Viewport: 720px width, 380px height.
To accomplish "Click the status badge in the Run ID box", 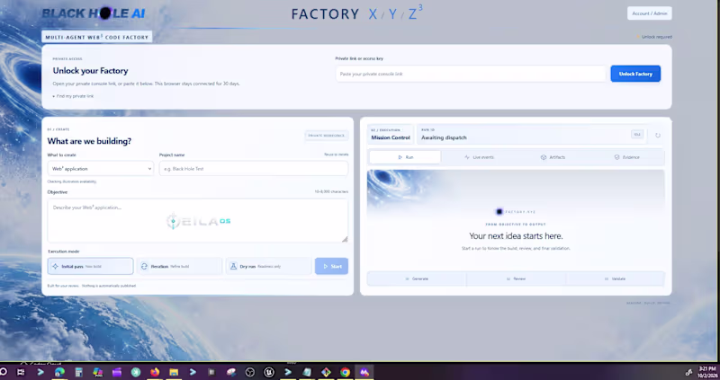I will pos(637,135).
